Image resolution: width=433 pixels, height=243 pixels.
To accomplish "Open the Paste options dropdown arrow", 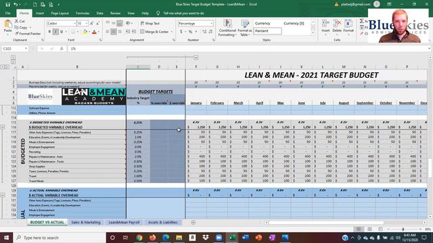I will pyautogui.click(x=7, y=34).
